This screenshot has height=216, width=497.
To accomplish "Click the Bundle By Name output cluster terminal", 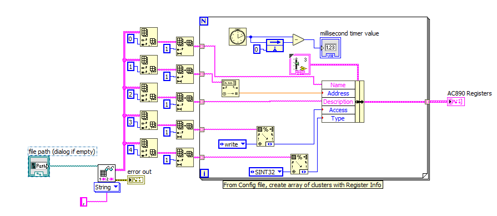I will coord(360,102).
